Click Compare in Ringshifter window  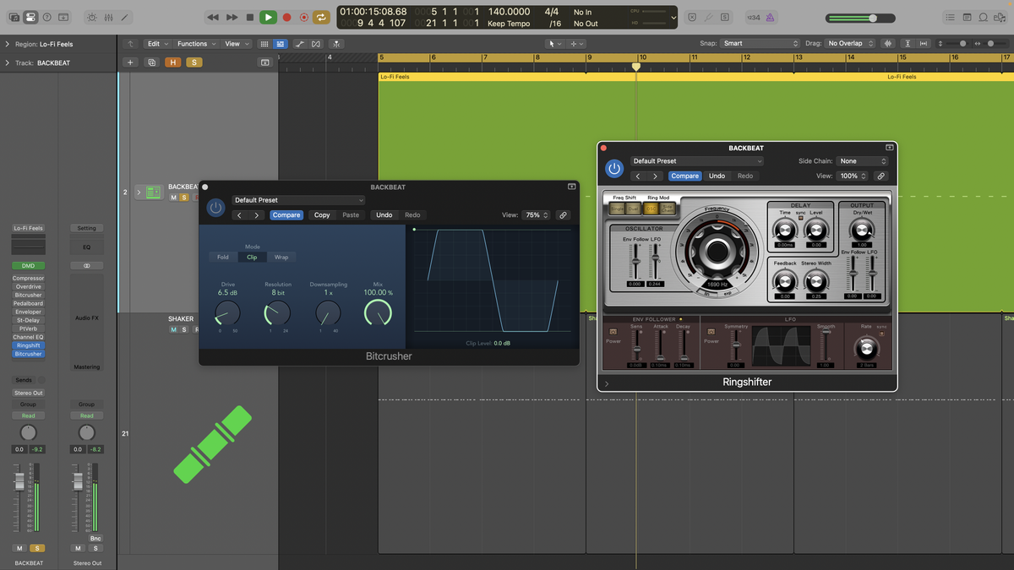[684, 176]
